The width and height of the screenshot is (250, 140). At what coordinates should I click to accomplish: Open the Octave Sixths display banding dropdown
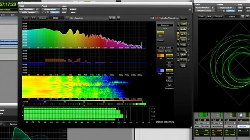pos(165,48)
